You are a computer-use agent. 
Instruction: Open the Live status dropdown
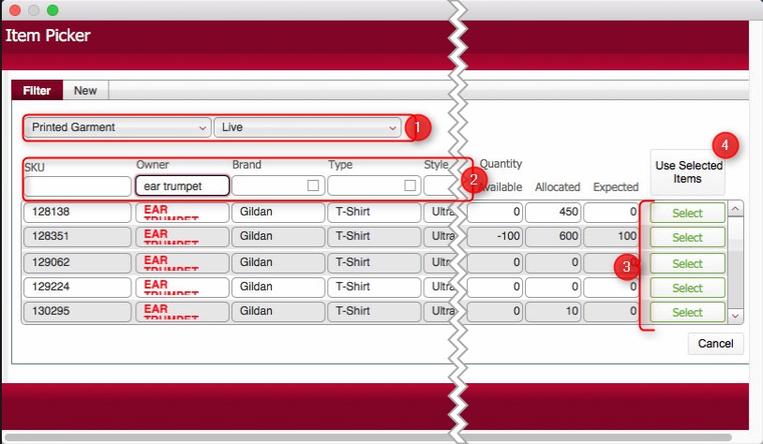[x=307, y=127]
